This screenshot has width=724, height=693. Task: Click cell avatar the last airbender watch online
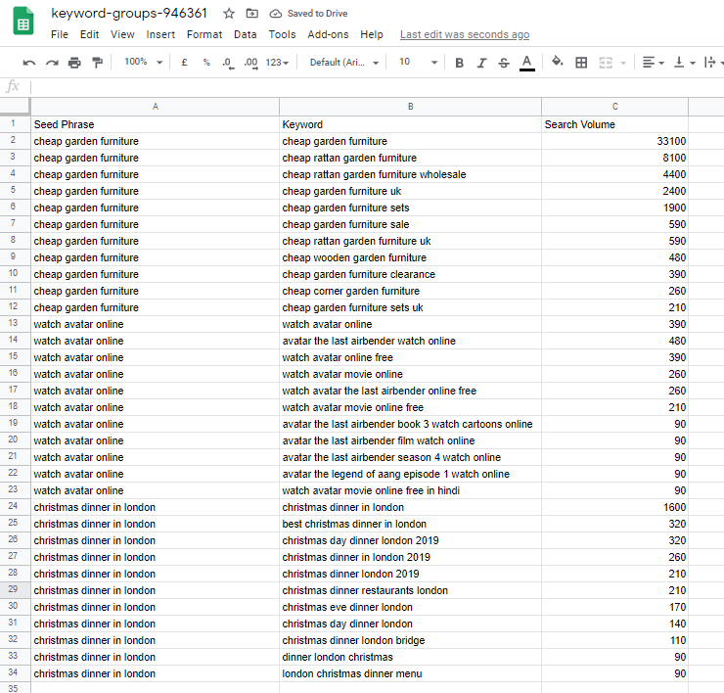tap(411, 341)
